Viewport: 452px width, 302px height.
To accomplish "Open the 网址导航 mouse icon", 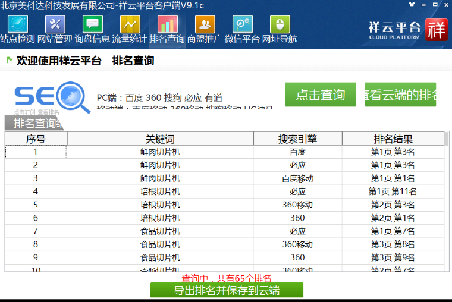I will (280, 24).
